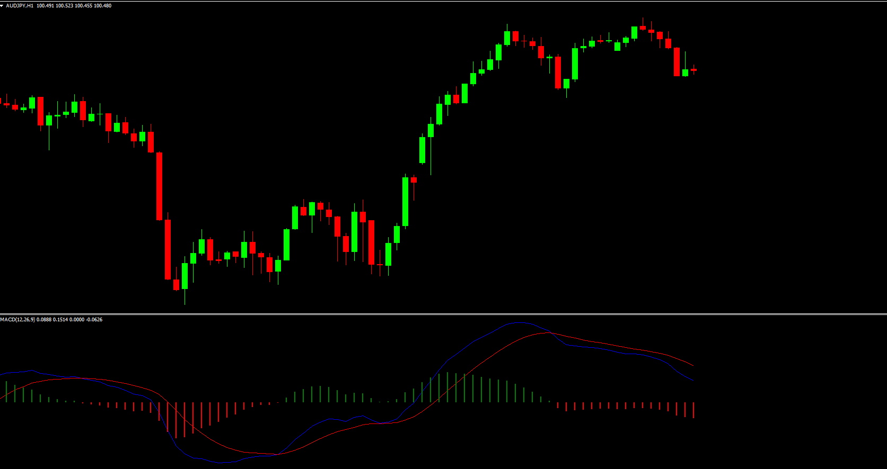Screen dimensions: 887x469
Task: Click the blue MACD line at its lowest trough
Action: 223,463
